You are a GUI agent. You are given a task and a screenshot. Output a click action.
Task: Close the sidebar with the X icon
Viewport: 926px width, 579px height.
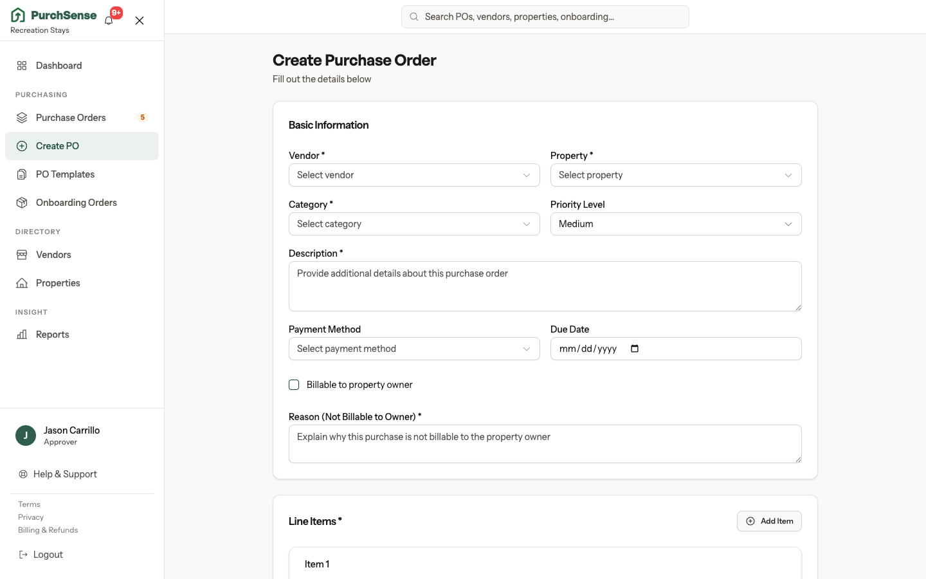(140, 21)
